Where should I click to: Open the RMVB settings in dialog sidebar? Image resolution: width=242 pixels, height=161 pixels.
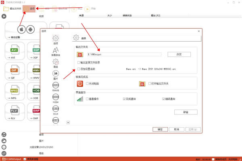[56, 87]
